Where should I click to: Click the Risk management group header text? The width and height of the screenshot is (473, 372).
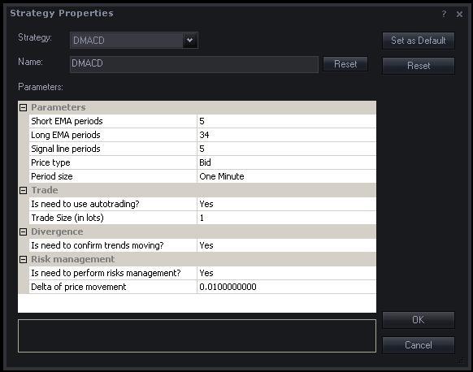(x=72, y=260)
